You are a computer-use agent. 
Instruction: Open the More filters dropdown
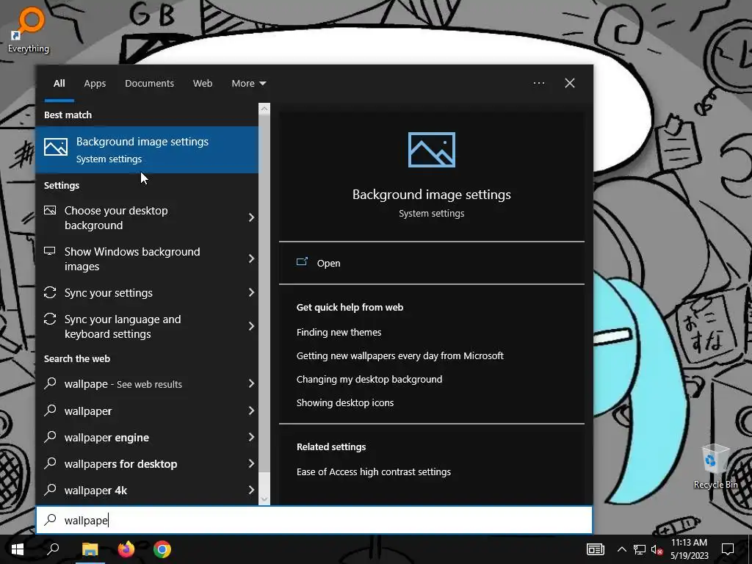tap(248, 84)
